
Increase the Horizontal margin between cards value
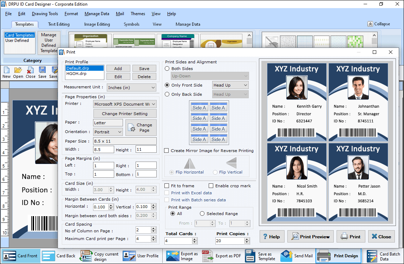coord(111,206)
